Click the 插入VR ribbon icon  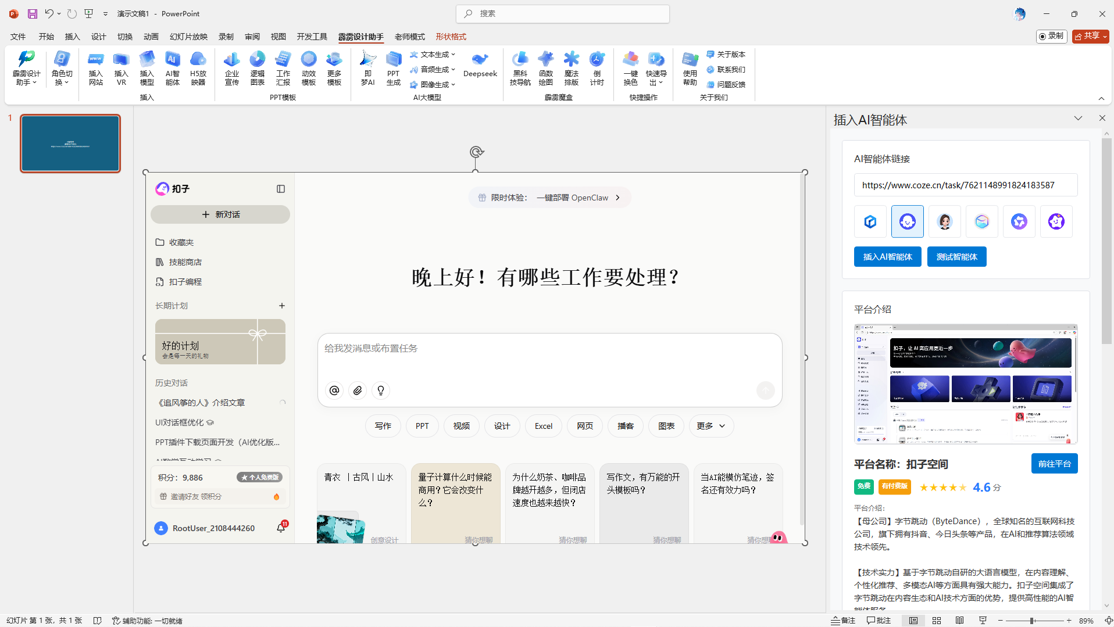(x=121, y=69)
